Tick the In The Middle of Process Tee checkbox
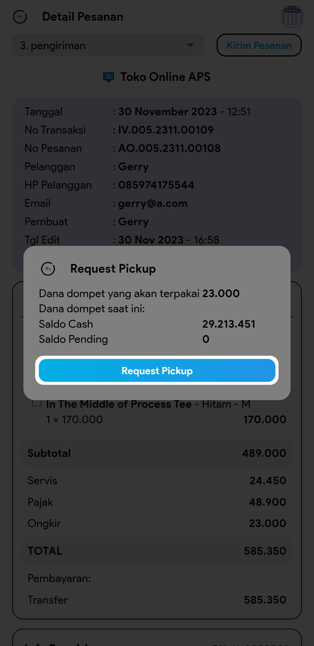The width and height of the screenshot is (314, 646). coord(37,403)
